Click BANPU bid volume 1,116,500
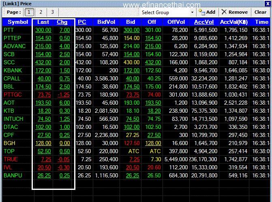The height and width of the screenshot is (202, 272). 107,176
